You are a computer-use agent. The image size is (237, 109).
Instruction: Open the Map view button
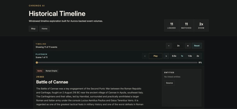point(33,29)
